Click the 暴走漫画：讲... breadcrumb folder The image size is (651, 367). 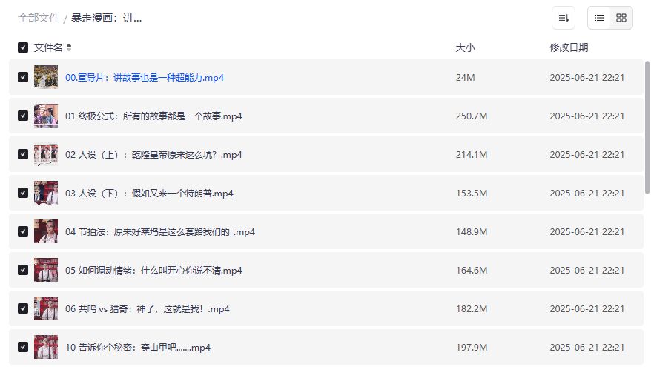(x=106, y=18)
